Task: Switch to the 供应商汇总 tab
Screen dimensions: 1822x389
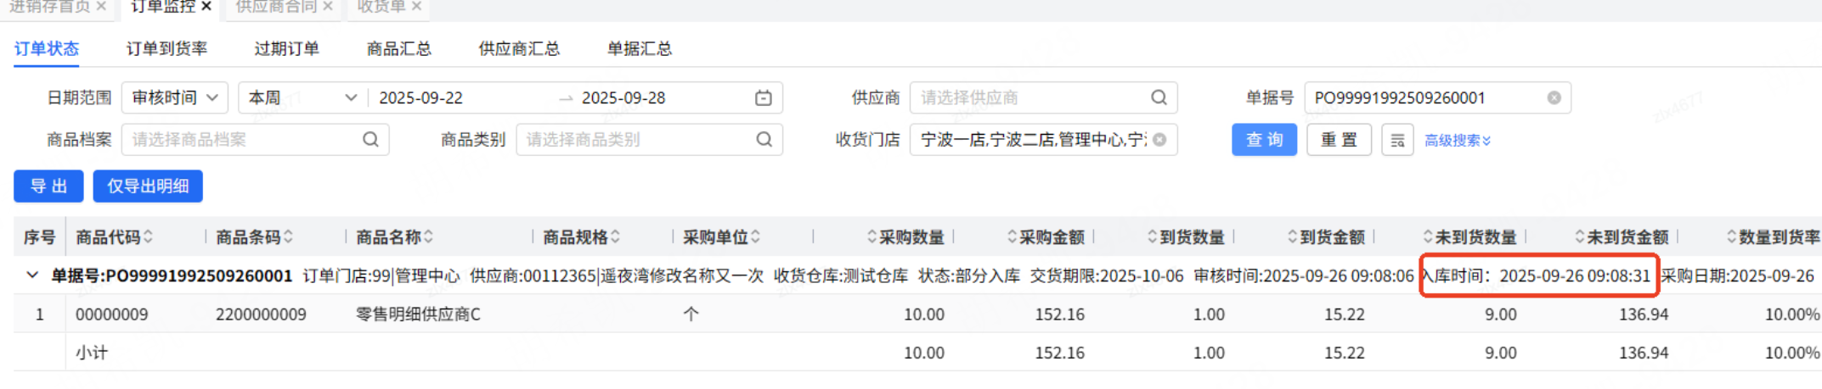Action: tap(519, 49)
